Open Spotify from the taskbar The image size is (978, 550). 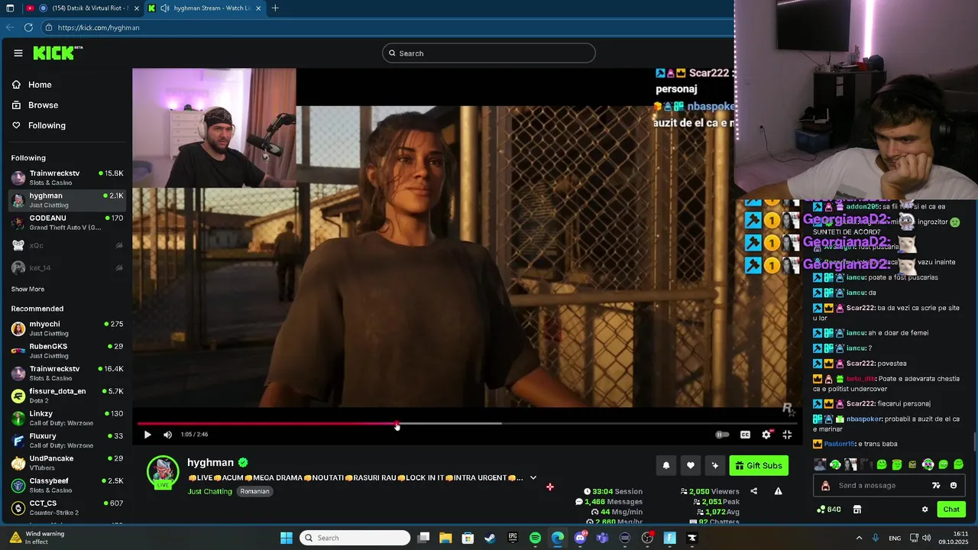535,538
